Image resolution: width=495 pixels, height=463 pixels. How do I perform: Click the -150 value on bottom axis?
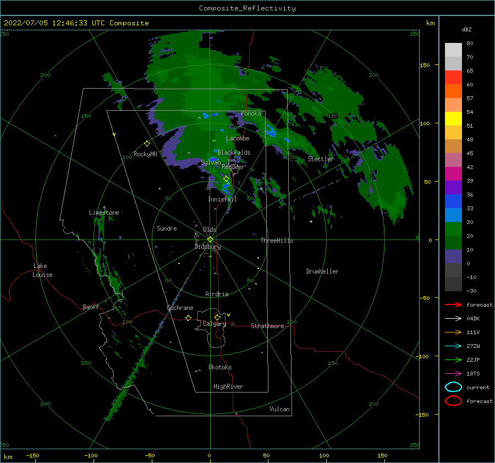coord(32,456)
